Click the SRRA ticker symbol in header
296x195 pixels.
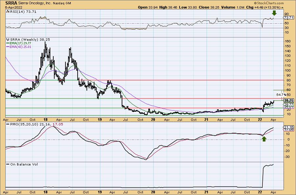(x=11, y=3)
